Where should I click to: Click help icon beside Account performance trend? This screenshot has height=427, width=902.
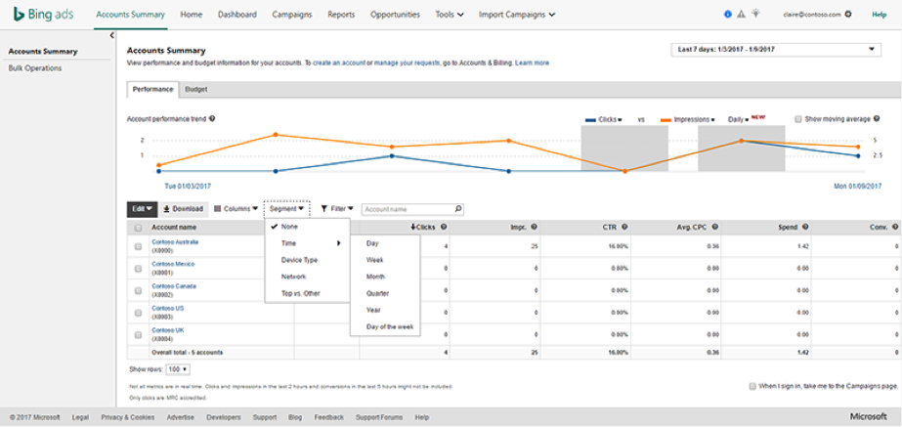click(x=212, y=119)
